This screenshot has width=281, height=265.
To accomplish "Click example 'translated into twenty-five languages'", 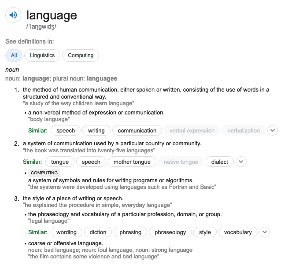I will point(89,151).
